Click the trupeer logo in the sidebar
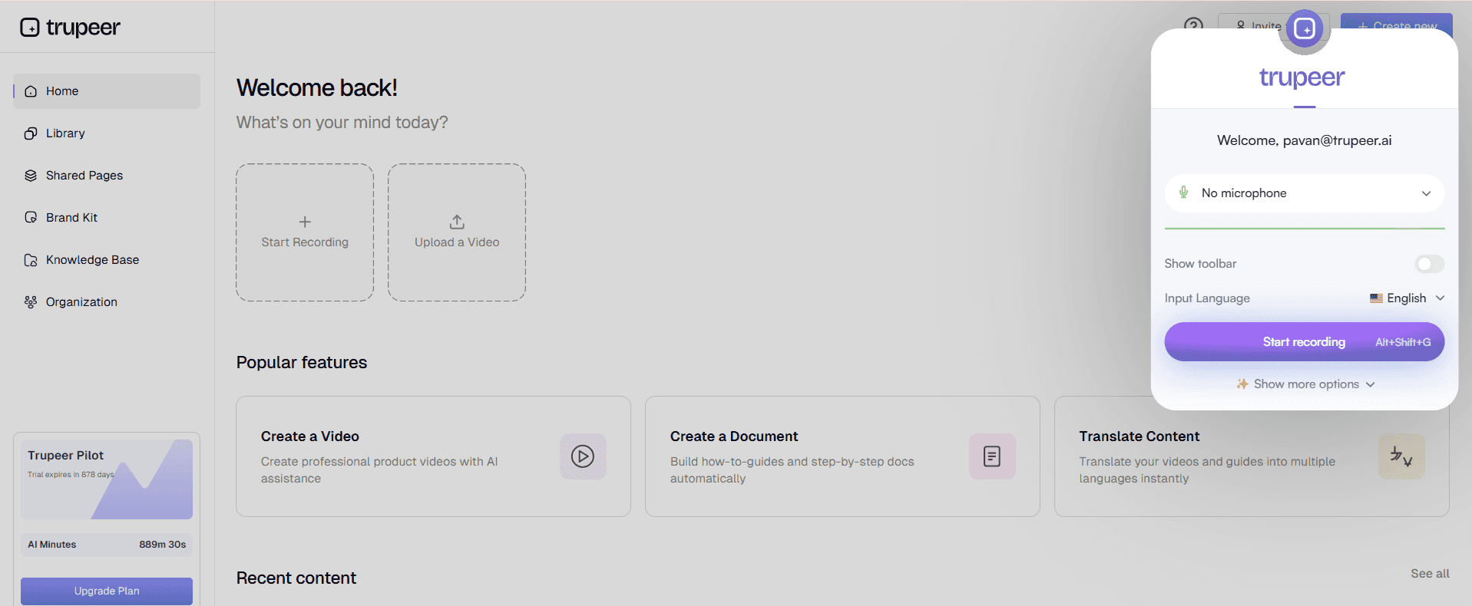The width and height of the screenshot is (1472, 606). click(70, 28)
